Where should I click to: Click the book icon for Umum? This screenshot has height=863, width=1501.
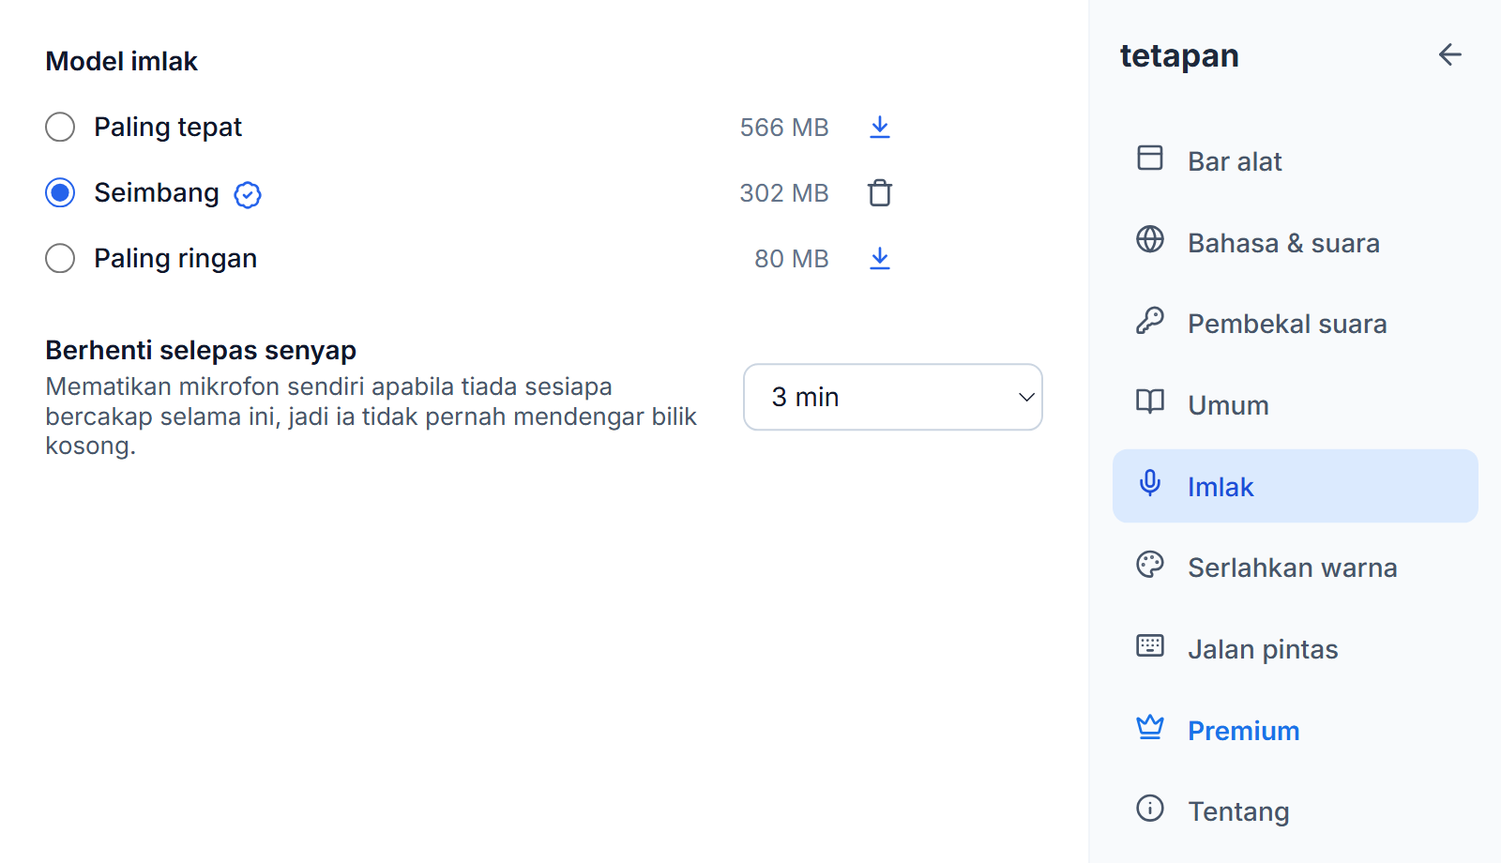click(1149, 401)
